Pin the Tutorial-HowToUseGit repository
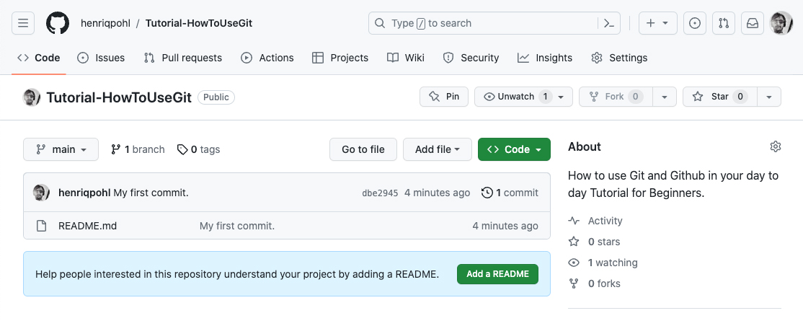 pyautogui.click(x=444, y=97)
